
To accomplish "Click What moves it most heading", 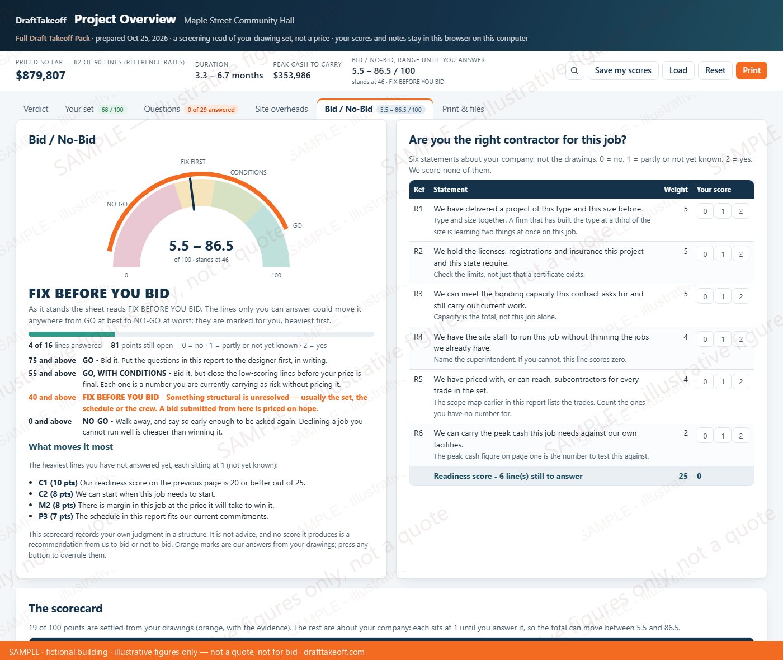I will 70,447.
